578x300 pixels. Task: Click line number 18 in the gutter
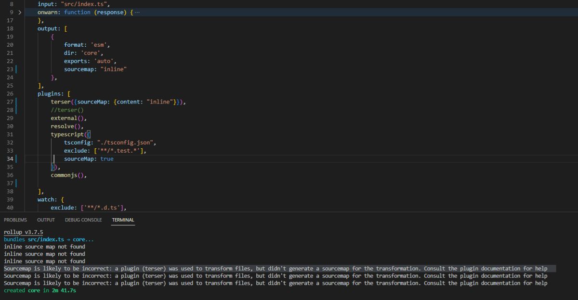tap(10, 28)
